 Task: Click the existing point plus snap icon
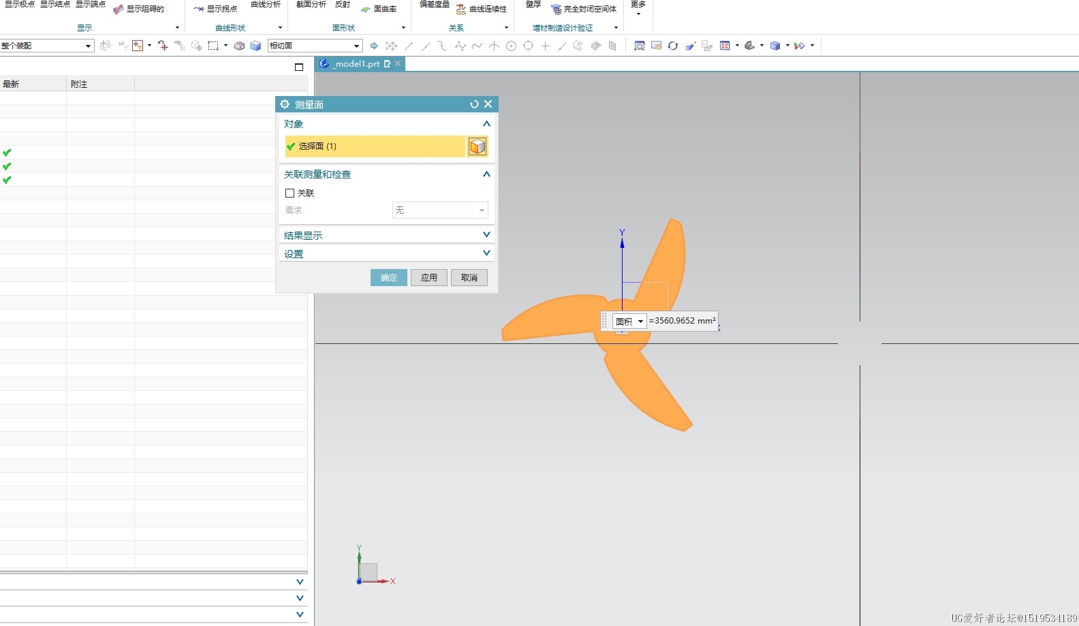tap(545, 46)
